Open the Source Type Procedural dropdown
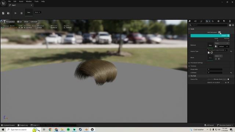Viewport: 235px width, 132px height. click(x=217, y=50)
